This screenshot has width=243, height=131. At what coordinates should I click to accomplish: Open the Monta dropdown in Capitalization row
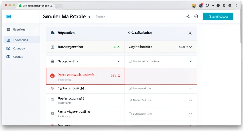click(185, 47)
